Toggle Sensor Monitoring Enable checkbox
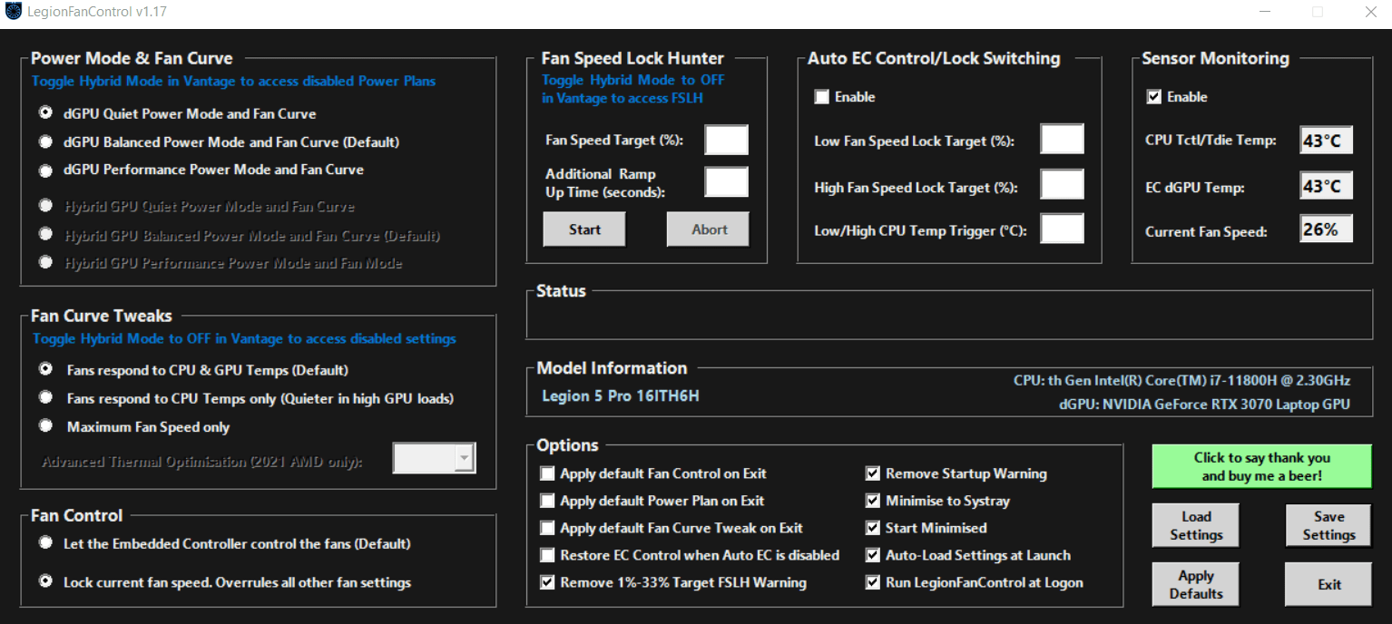This screenshot has height=624, width=1392. click(x=1154, y=97)
